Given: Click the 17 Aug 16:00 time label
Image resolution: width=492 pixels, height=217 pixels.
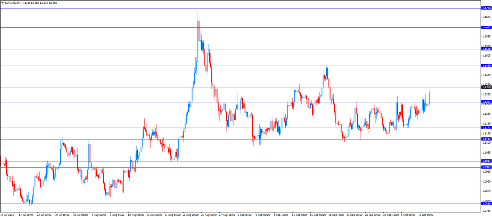Looking at the screenshot, I should tap(172, 215).
